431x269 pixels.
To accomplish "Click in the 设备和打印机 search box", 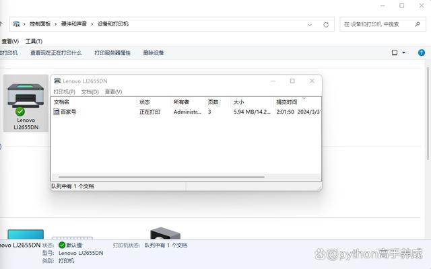I will [383, 24].
